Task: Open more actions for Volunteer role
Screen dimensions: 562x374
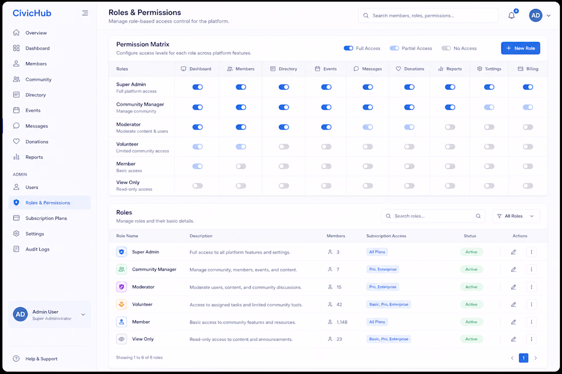Action: 531,305
